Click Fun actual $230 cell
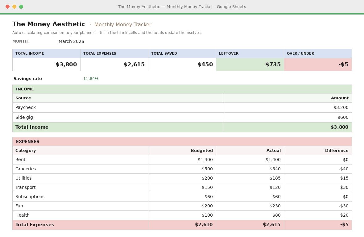The width and height of the screenshot is (364, 237). 250,206
